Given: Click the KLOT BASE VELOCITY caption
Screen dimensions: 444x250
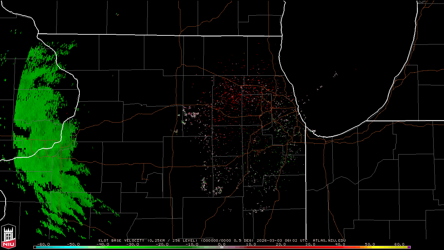Looking at the screenshot, I should [121, 240].
